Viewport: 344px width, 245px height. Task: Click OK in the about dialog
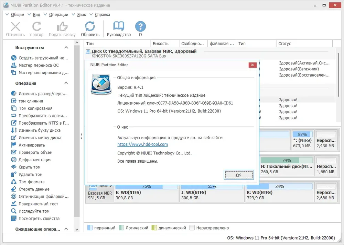pos(239,175)
